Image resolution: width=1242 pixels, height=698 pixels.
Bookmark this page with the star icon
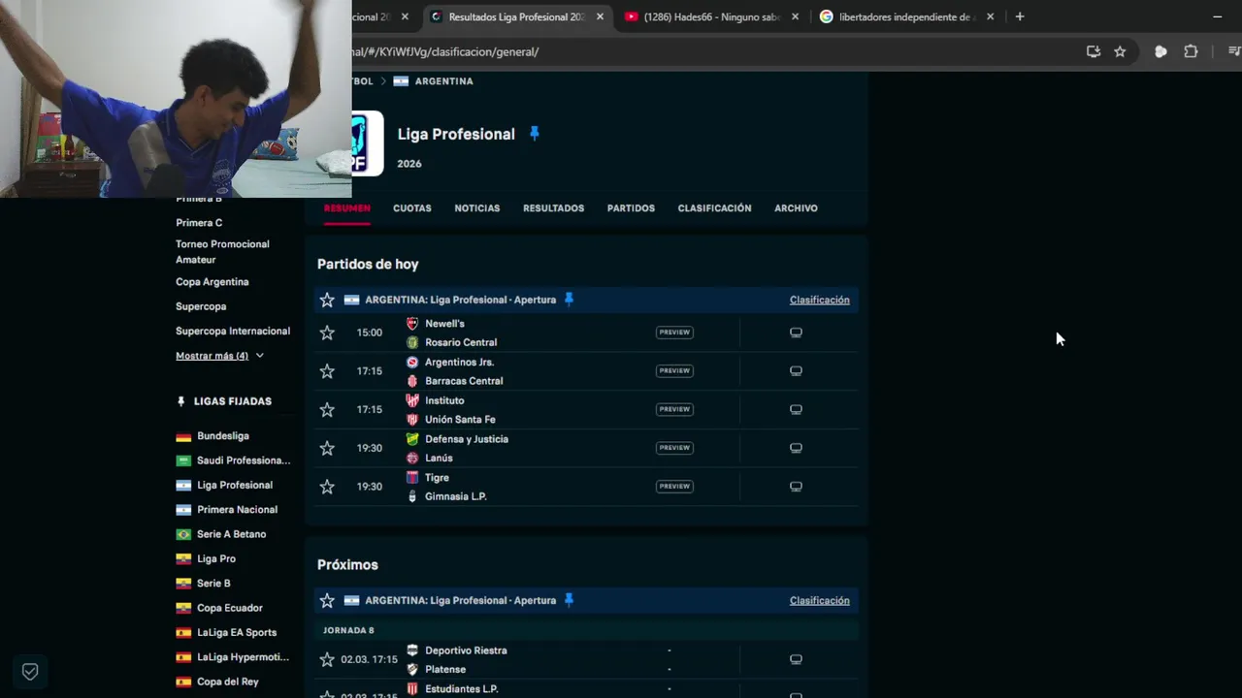(x=1120, y=51)
